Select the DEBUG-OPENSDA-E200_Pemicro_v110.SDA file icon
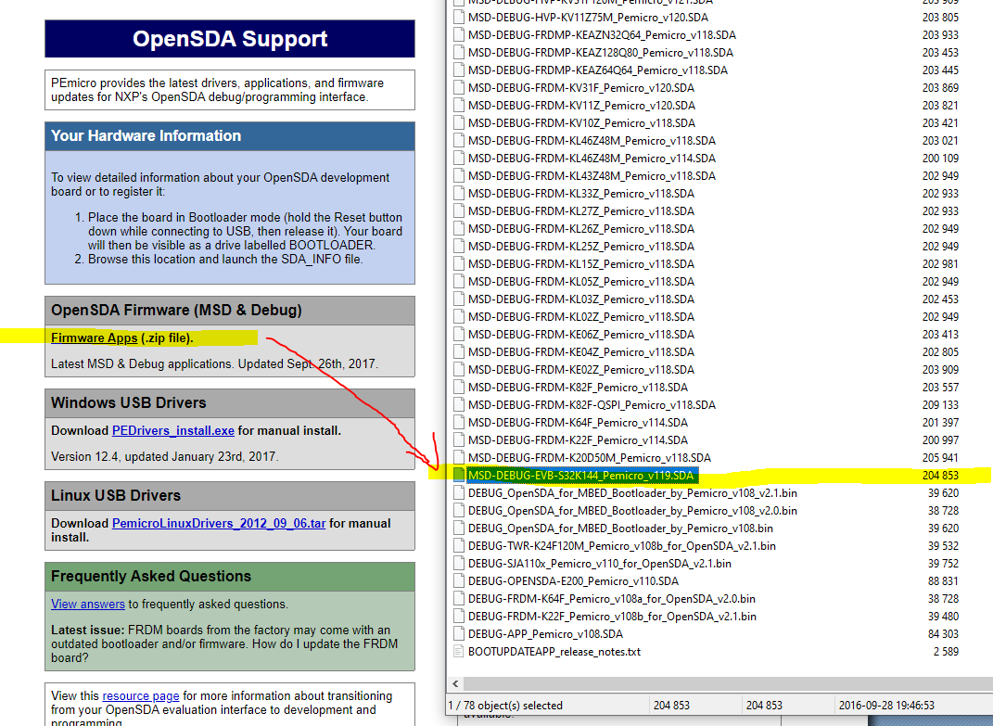Screen dimensions: 993x726 coord(458,580)
